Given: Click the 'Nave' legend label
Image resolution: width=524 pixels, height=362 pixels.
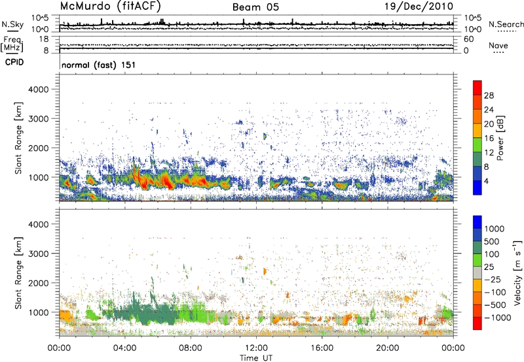Looking at the screenshot, I should 498,45.
